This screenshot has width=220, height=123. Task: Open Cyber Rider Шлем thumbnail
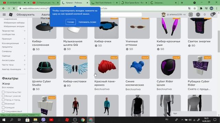coord(169,67)
